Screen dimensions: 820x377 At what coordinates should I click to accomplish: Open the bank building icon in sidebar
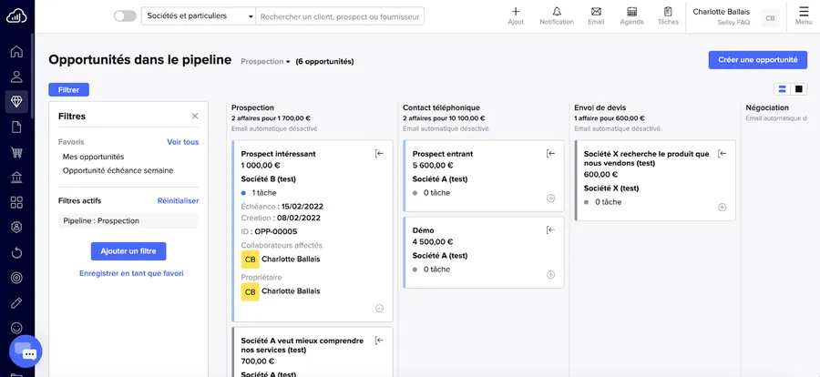pos(16,177)
